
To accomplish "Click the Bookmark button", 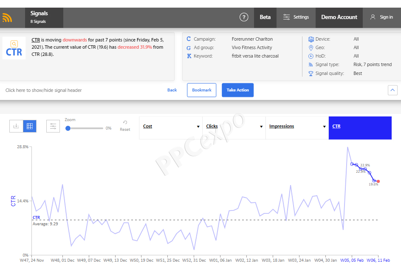I will pos(202,90).
